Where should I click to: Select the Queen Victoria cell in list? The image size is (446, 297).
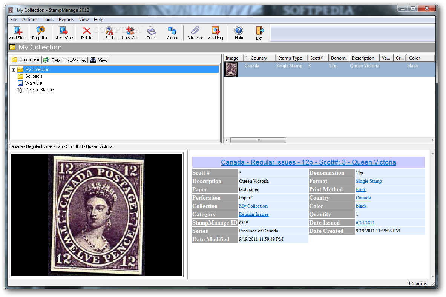click(x=364, y=66)
